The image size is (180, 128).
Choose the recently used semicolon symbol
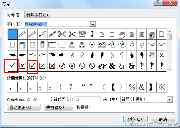click(x=42, y=87)
